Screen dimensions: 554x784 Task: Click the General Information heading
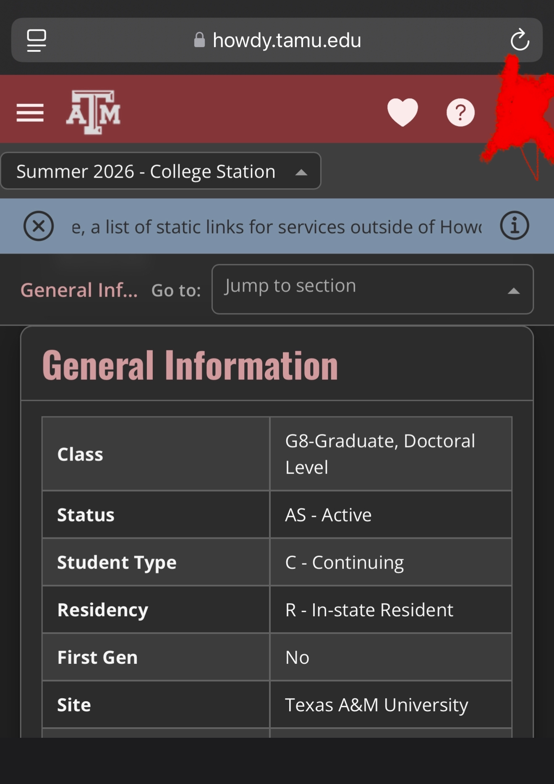(x=190, y=365)
